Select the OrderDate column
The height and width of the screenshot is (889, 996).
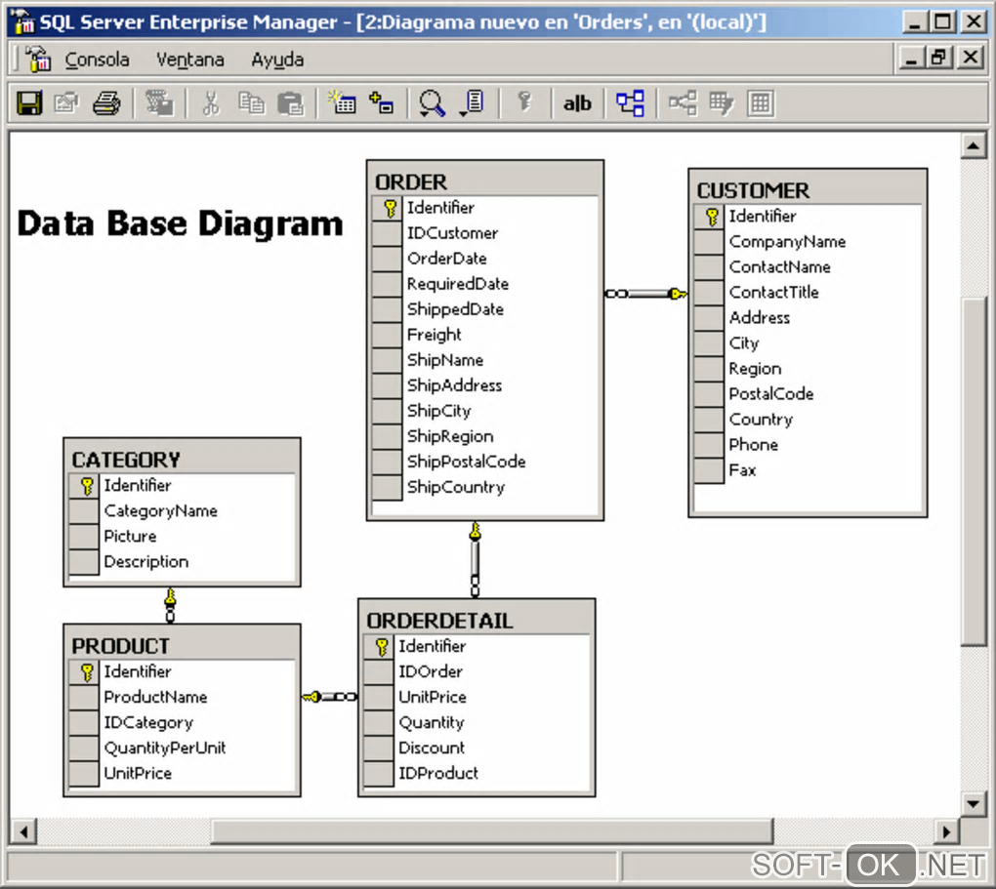[x=446, y=259]
